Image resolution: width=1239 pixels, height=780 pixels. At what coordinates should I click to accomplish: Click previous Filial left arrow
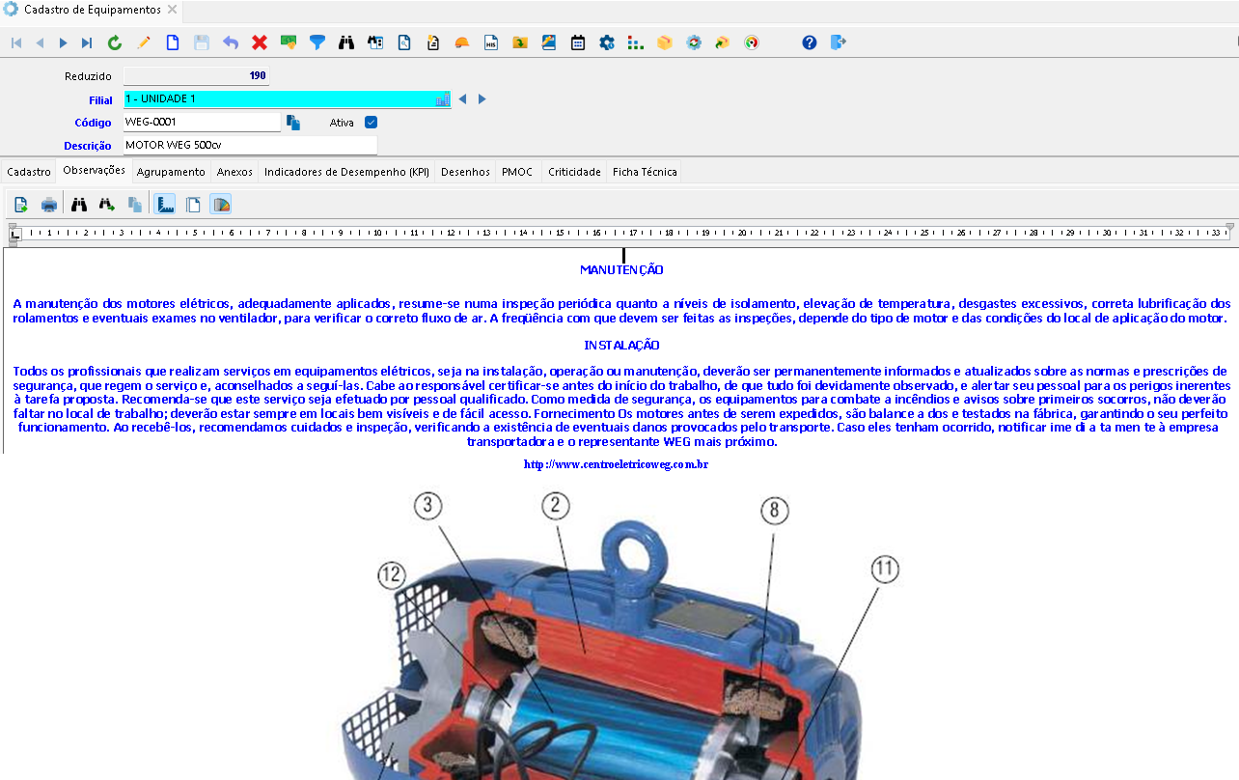(x=462, y=99)
